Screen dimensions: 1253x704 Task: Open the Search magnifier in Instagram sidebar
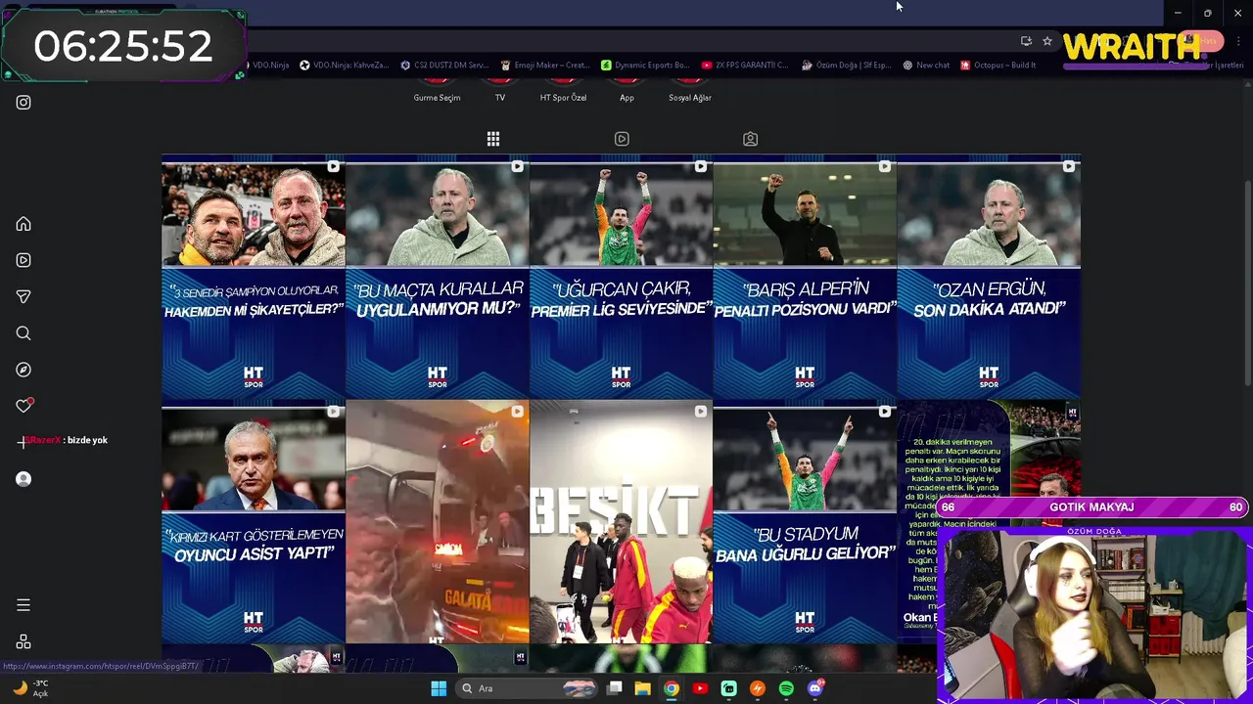tap(23, 333)
